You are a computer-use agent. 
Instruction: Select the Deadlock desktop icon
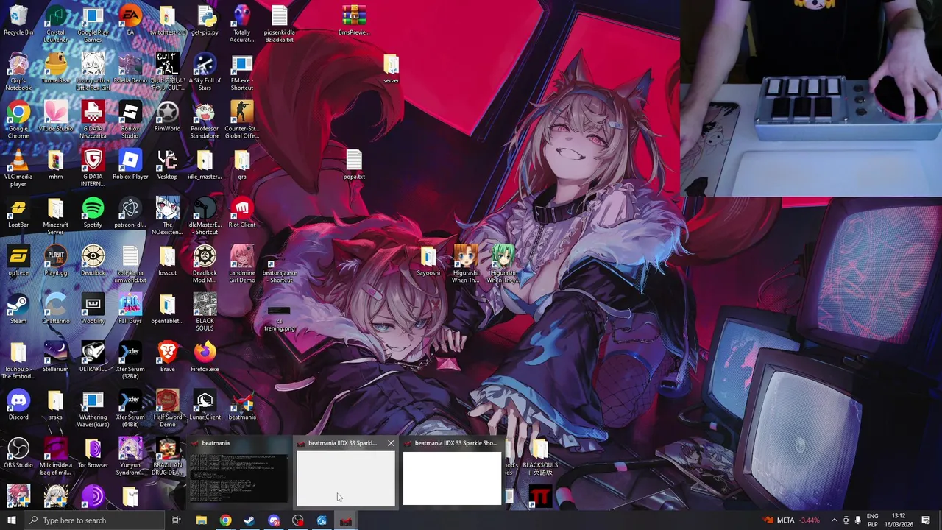[93, 261]
